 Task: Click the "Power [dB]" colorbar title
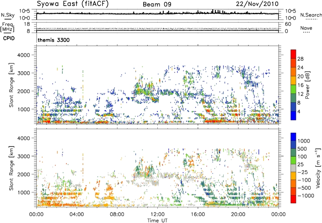[x=308, y=85]
